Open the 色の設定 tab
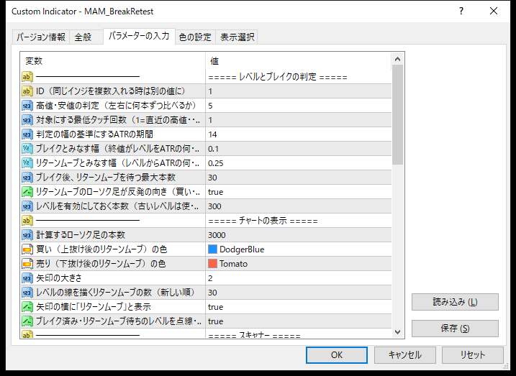Screen dimensions: 516x376 [195, 37]
